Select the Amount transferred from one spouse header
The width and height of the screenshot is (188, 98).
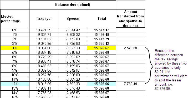click(130, 19)
